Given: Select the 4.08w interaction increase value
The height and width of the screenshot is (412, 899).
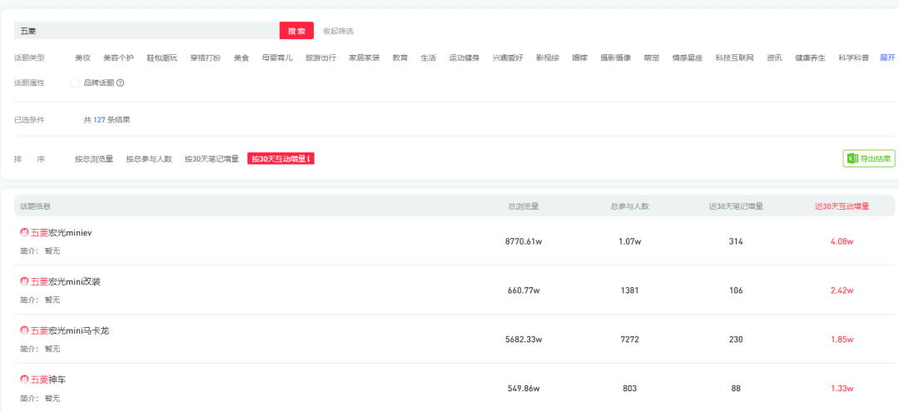Looking at the screenshot, I should (842, 242).
